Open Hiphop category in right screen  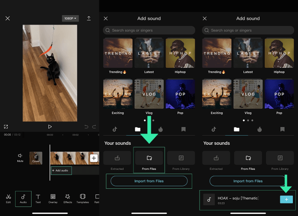[279, 56]
